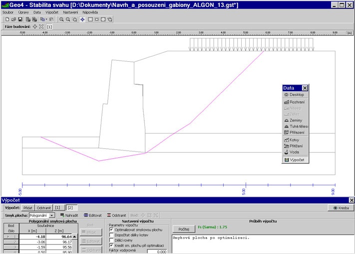Click X coordinate cell -1.59
The width and height of the screenshot is (355, 254).
coord(32,247)
